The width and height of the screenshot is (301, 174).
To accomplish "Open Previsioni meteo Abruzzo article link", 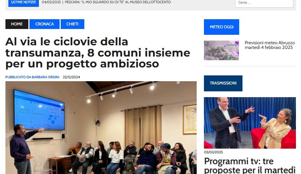I will click(x=269, y=45).
